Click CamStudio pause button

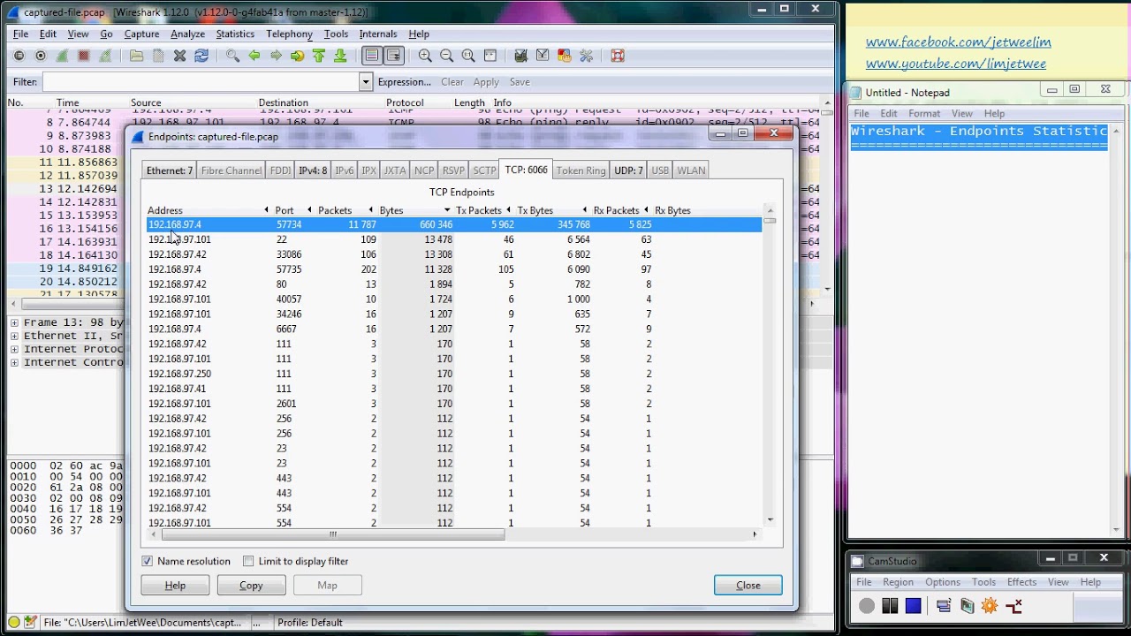click(890, 605)
